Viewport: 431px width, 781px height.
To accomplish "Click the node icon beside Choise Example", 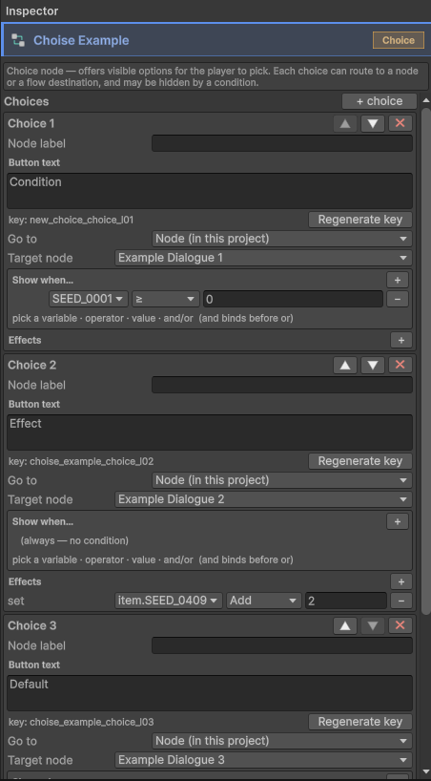I will (x=18, y=40).
